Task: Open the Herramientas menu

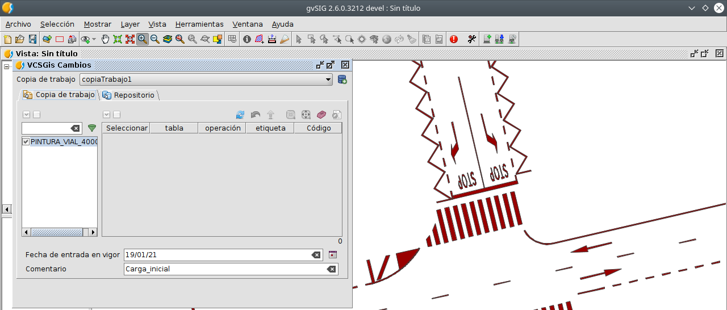Action: coord(199,24)
